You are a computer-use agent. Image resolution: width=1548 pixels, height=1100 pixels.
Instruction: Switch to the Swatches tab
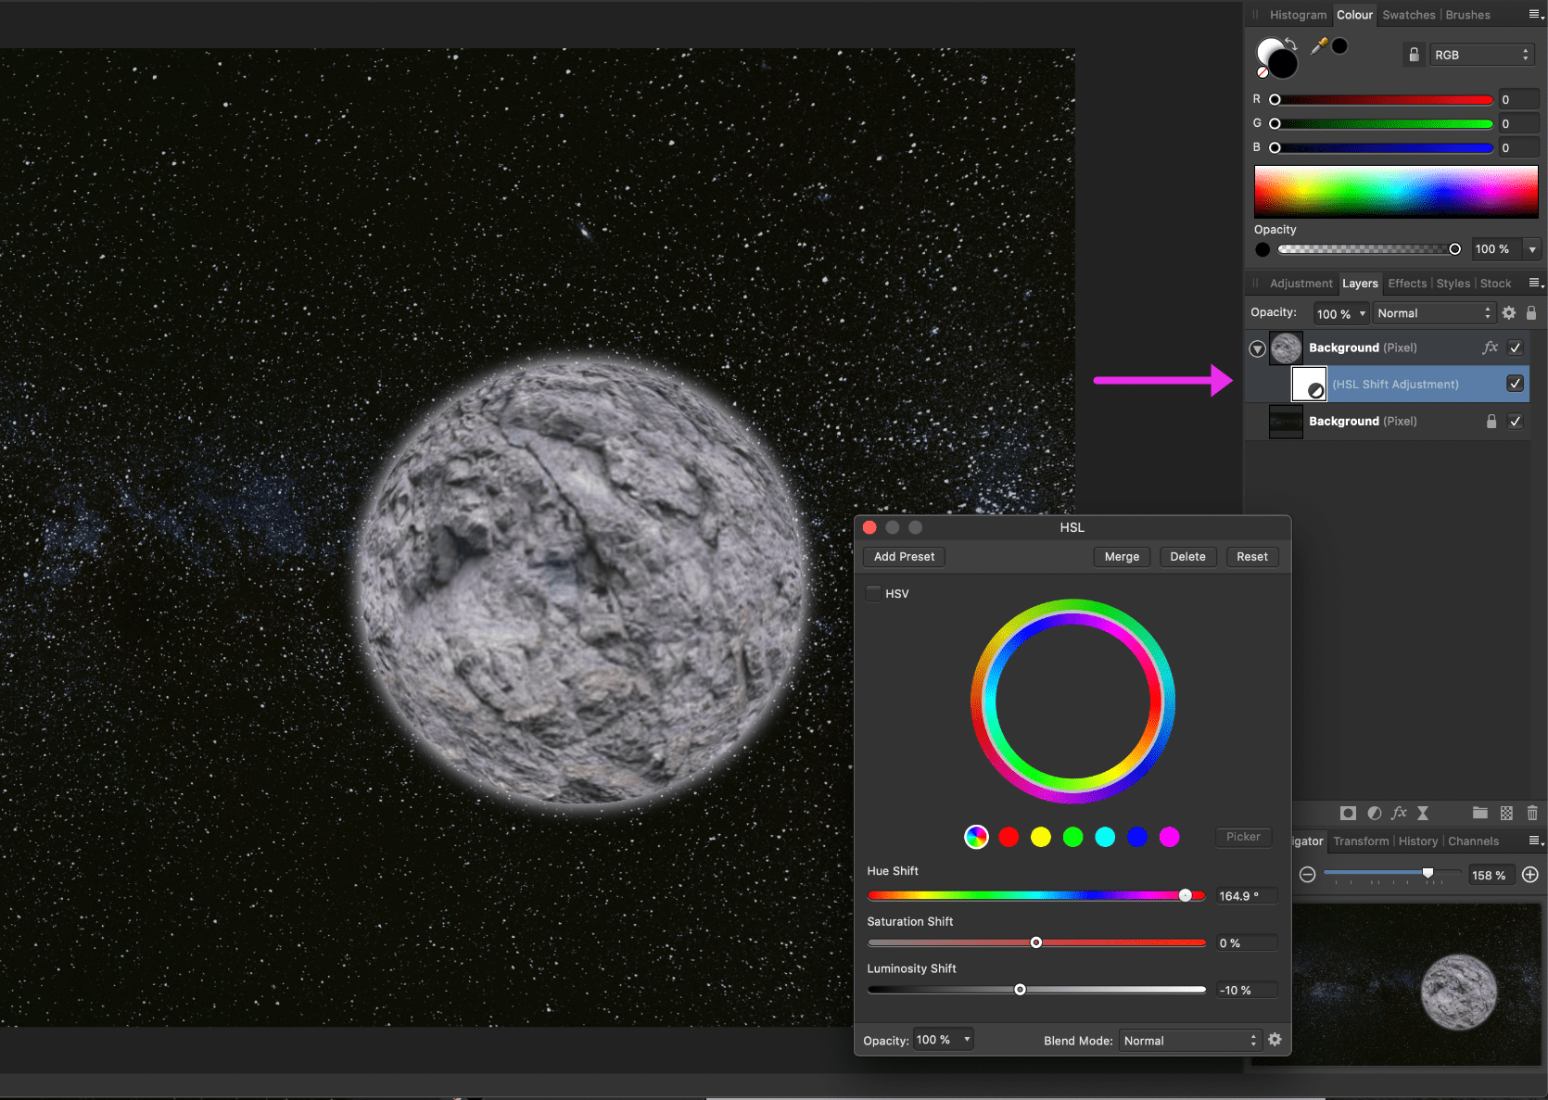(x=1408, y=15)
